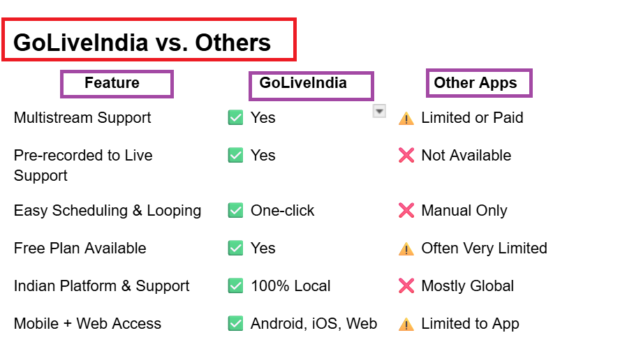This screenshot has height=356, width=627.
Task: Click the green checkmark beside Multistream Yes
Action: coord(235,118)
